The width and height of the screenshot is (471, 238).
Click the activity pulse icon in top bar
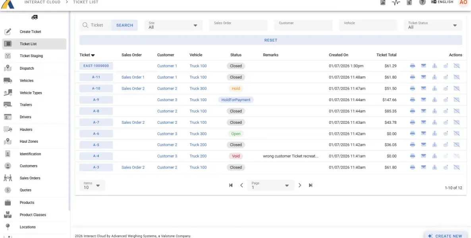coord(396,2)
